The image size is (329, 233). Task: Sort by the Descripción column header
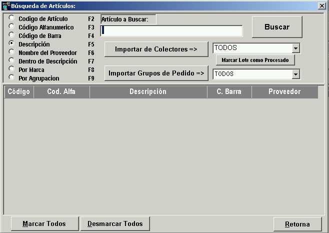(x=148, y=92)
